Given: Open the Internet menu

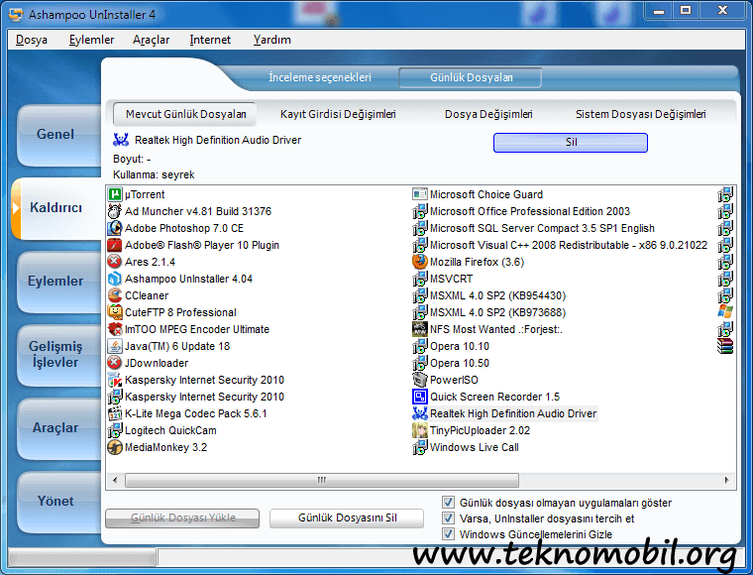Looking at the screenshot, I should pyautogui.click(x=210, y=40).
